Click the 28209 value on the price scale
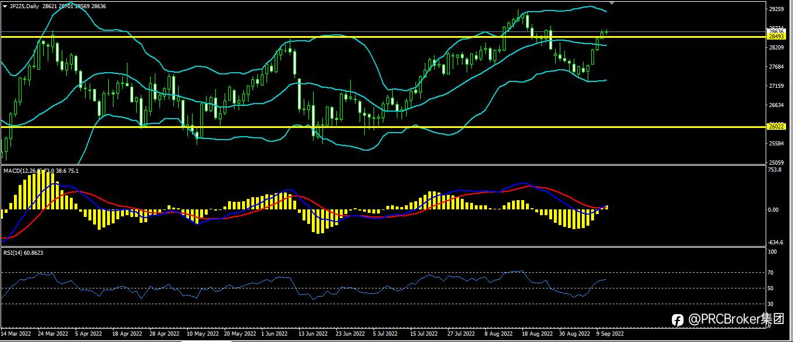 [x=777, y=48]
